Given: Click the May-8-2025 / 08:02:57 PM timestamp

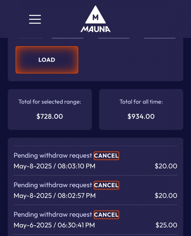Looking at the screenshot, I should click(55, 196).
